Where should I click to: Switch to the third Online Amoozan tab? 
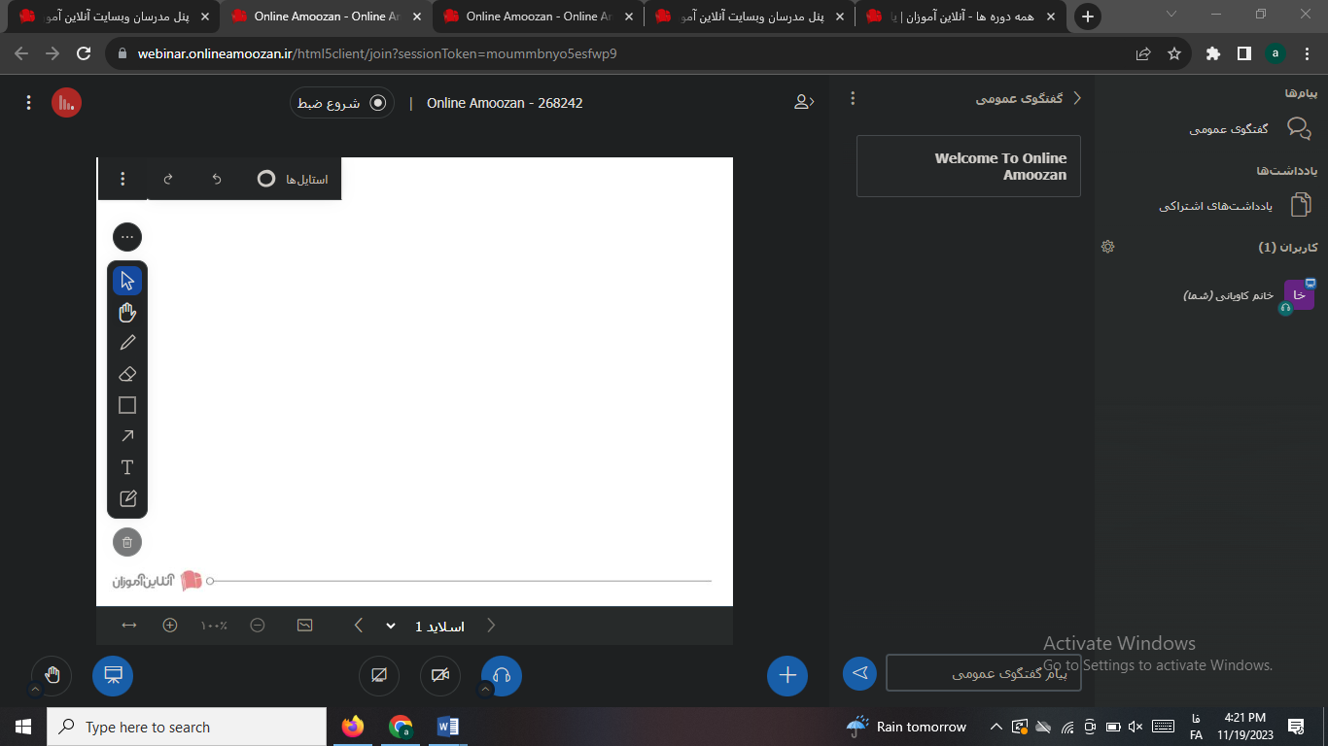[x=538, y=17]
